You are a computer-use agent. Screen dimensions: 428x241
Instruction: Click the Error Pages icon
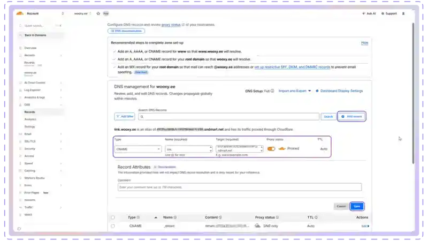click(x=20, y=193)
